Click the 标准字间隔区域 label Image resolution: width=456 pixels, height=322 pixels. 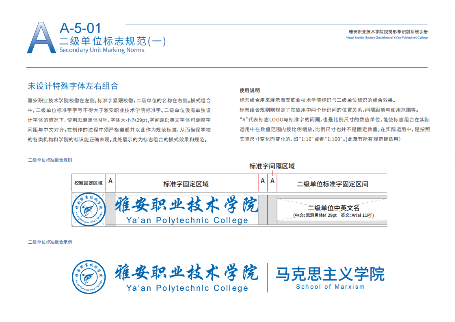(x=272, y=166)
